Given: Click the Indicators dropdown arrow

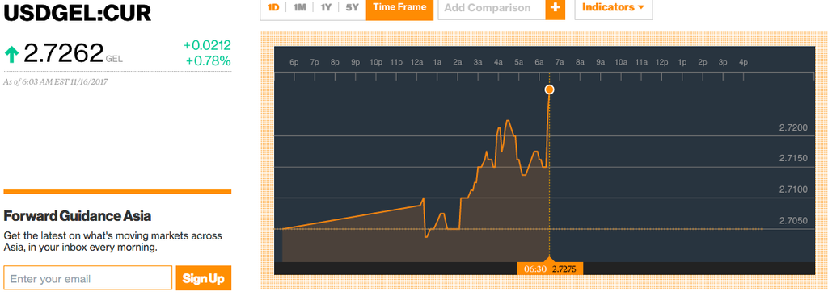Looking at the screenshot, I should click(641, 8).
